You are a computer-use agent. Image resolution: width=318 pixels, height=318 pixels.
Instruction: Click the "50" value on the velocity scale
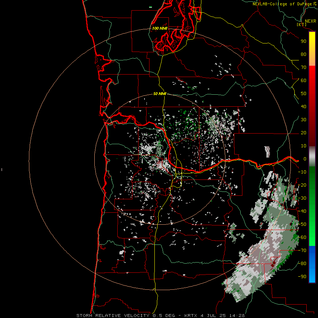point(304,94)
